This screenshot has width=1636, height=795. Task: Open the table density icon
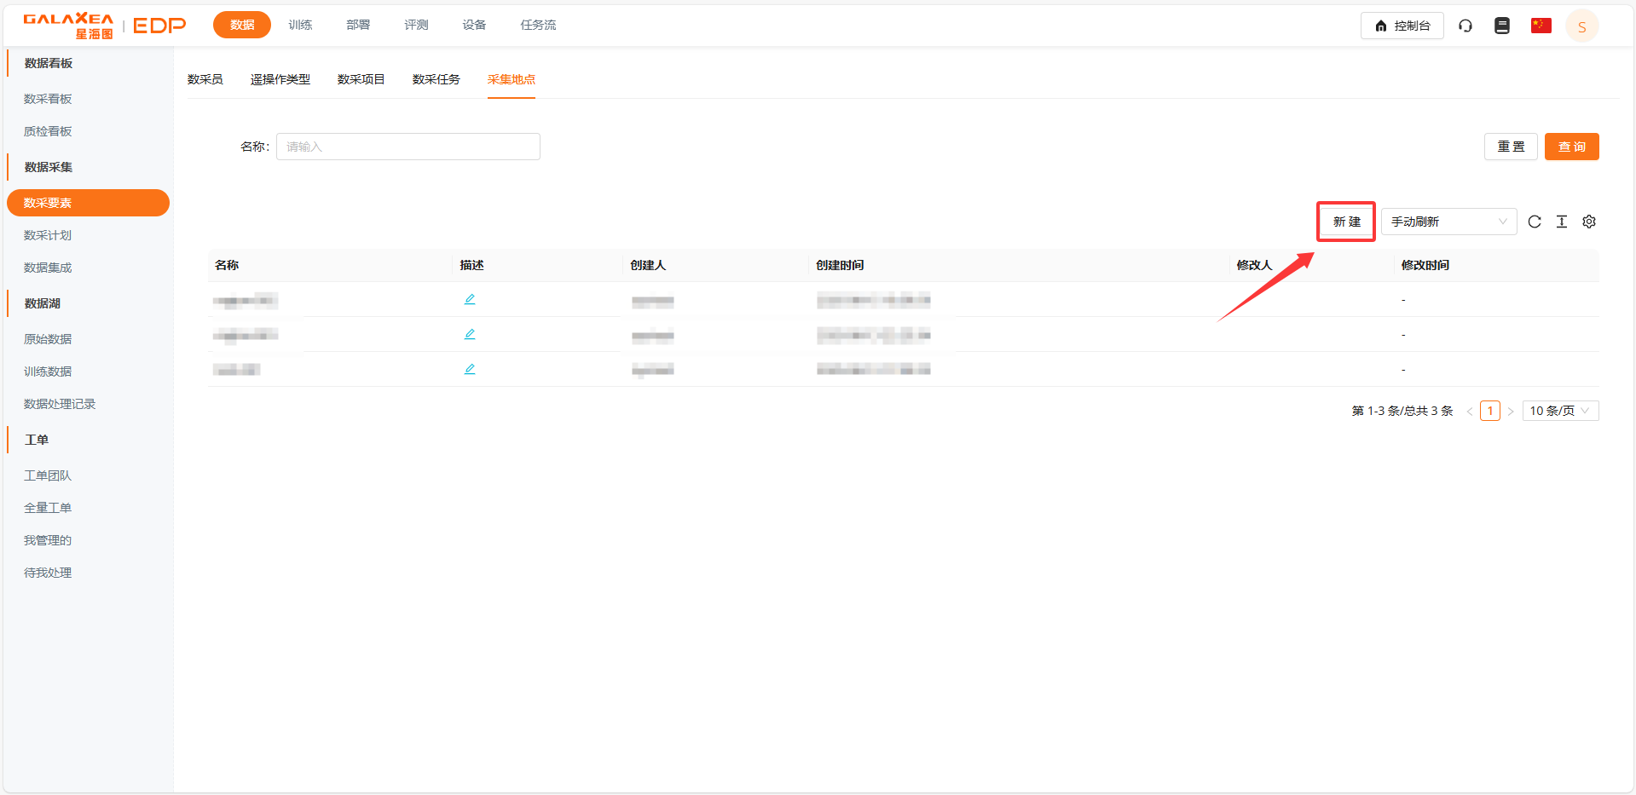point(1561,222)
